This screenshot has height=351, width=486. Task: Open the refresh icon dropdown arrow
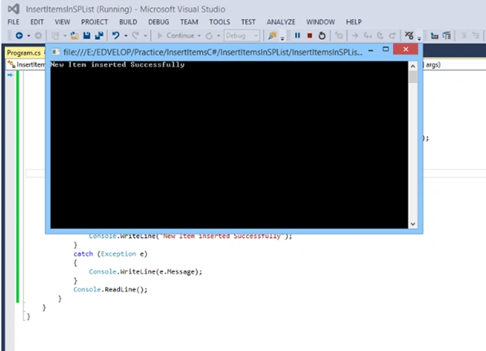click(x=219, y=36)
